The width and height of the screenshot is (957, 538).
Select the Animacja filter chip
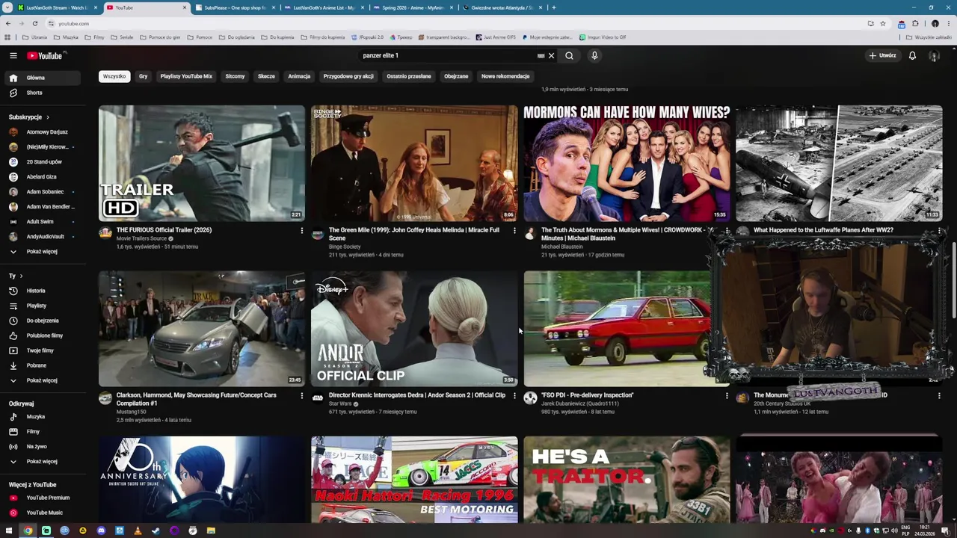299,76
